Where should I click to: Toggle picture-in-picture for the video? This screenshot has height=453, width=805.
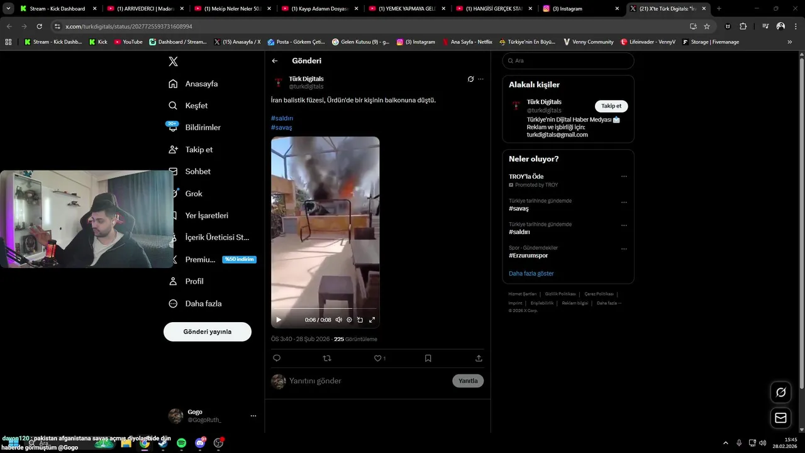[x=360, y=320]
